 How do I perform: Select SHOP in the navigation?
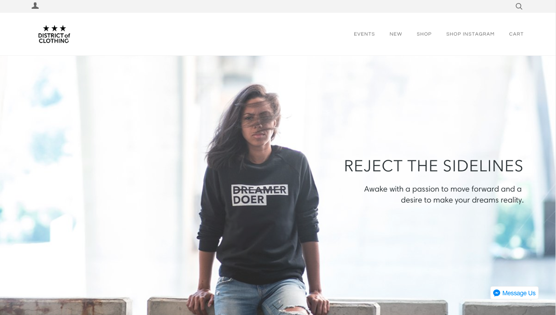(x=424, y=34)
